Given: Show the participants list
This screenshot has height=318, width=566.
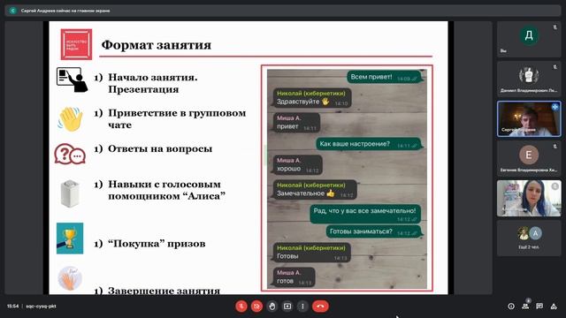Looking at the screenshot, I should (x=525, y=307).
